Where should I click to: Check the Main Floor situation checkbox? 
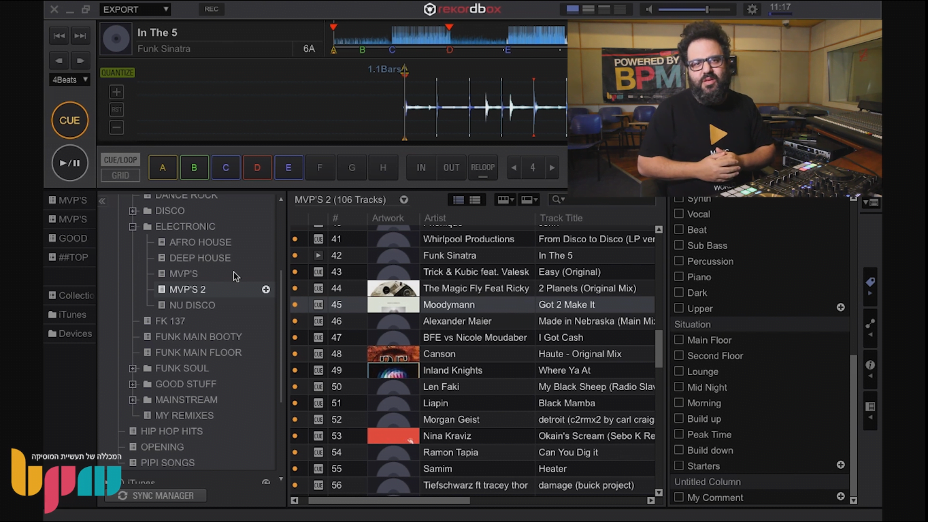click(x=678, y=340)
